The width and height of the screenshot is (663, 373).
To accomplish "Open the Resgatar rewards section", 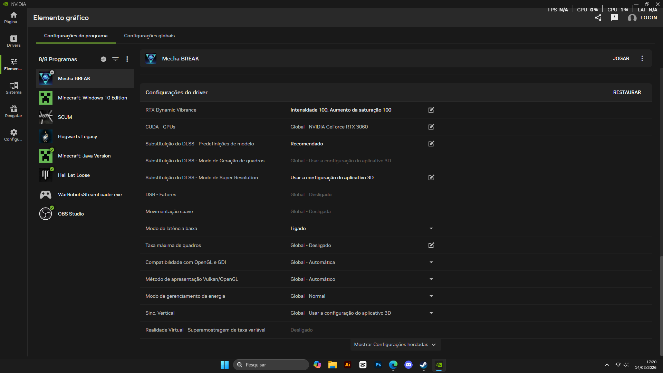I will click(13, 111).
